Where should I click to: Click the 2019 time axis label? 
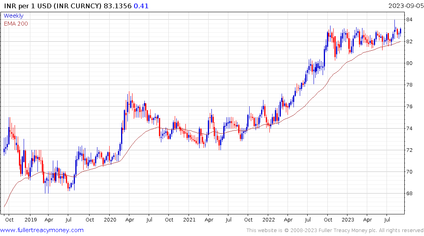30,219
